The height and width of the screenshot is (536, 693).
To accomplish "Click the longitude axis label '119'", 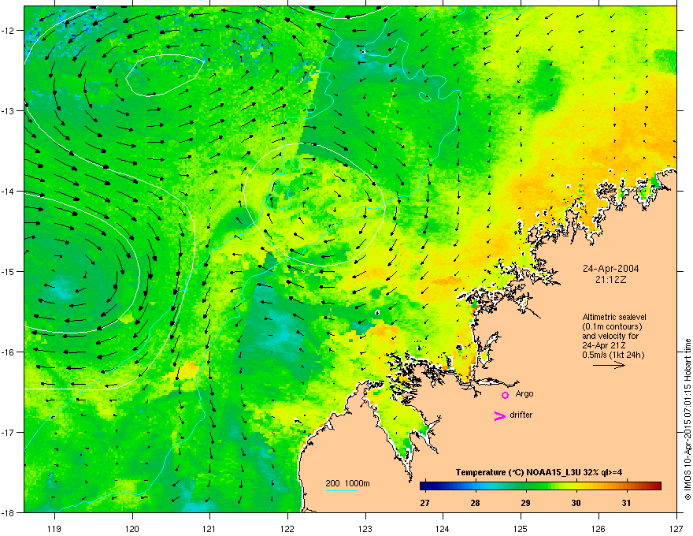I will pyautogui.click(x=54, y=528).
